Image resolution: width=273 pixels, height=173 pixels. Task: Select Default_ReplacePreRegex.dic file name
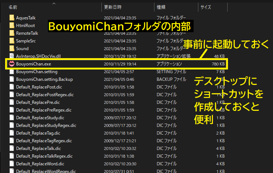44,110
